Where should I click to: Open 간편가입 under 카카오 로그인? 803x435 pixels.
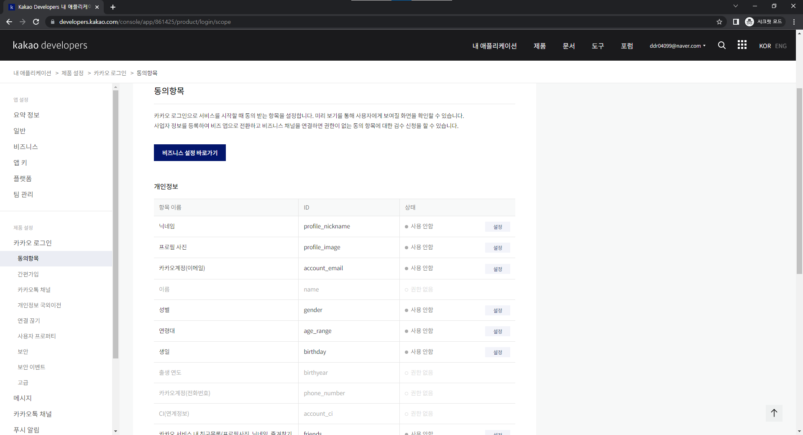(28, 274)
